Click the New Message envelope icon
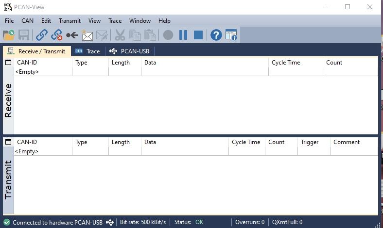The image size is (383, 228). 87,35
